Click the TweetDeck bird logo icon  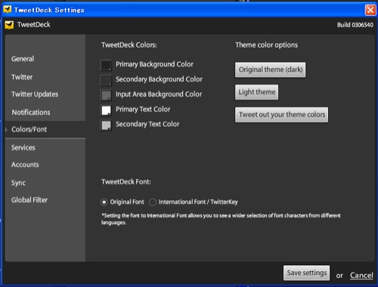point(9,25)
